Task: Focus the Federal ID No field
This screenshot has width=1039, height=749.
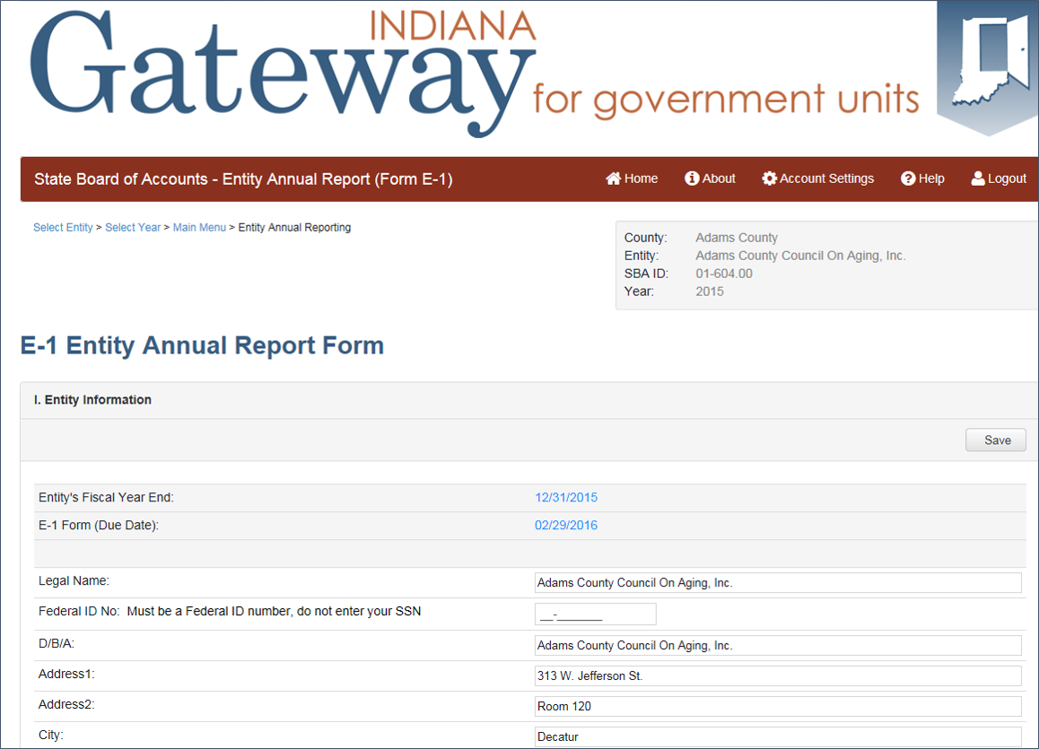Action: 595,614
